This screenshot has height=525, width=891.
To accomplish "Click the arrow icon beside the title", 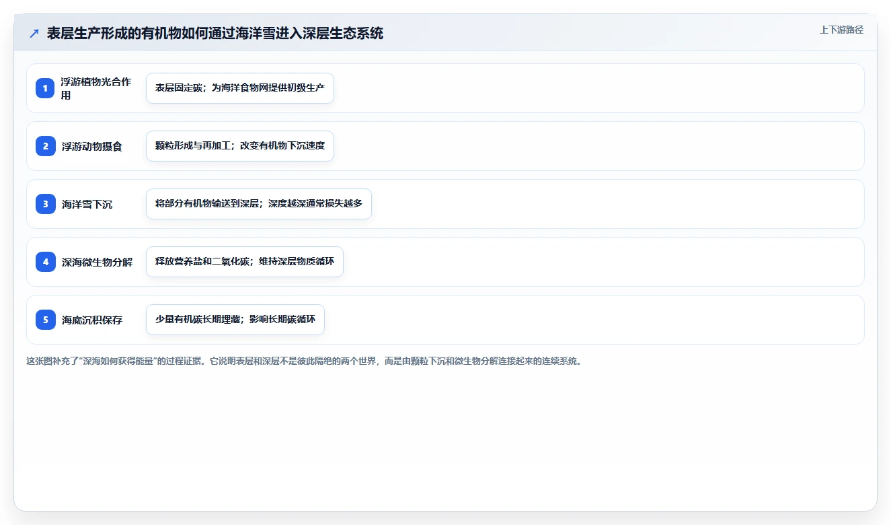I will click(x=34, y=33).
